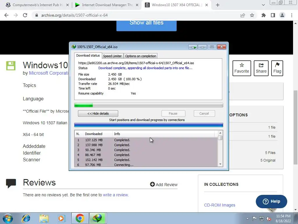This screenshot has height=224, width=298.
Task: Click the 5 Original files entry
Action: [268, 160]
